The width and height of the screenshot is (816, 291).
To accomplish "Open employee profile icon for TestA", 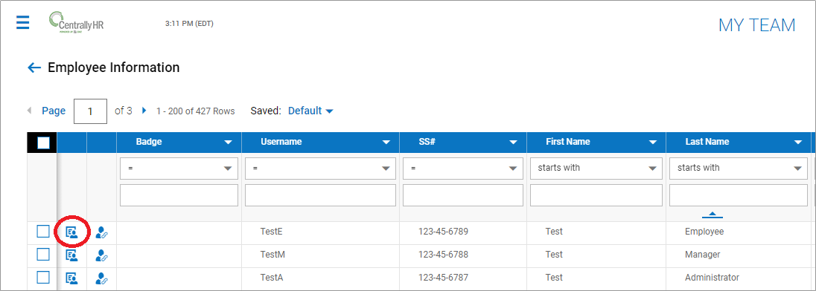I will click(x=71, y=278).
